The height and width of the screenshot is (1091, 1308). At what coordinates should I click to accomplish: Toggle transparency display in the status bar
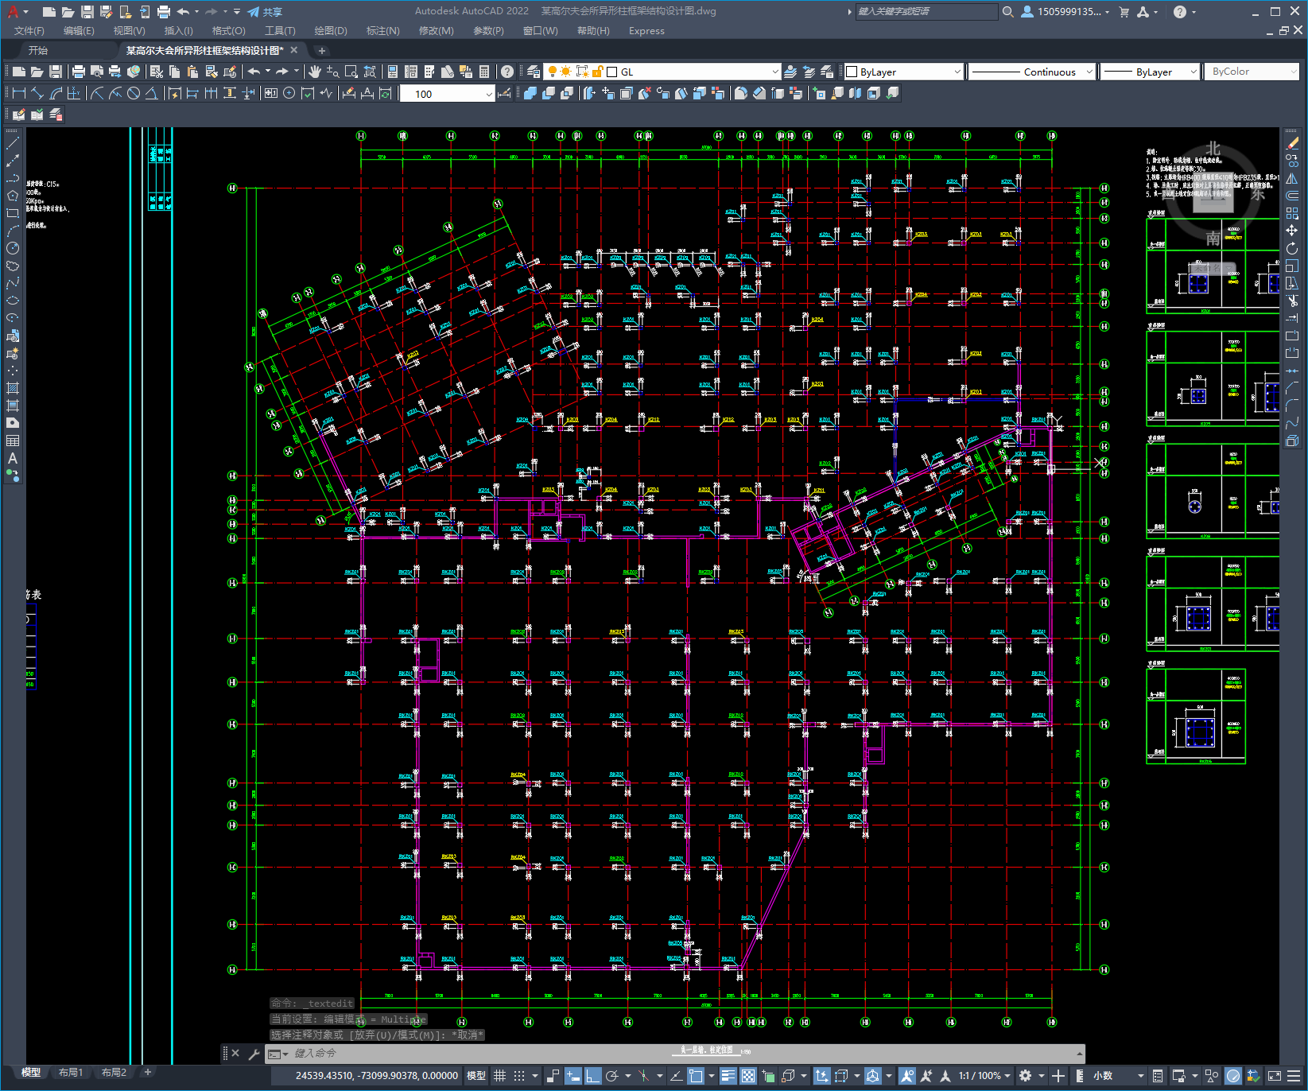click(x=748, y=1076)
